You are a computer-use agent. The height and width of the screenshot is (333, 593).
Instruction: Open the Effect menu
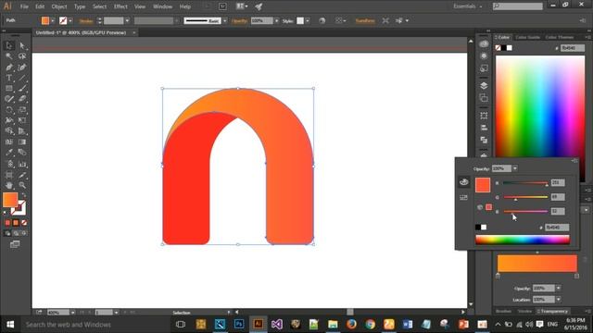[120, 6]
